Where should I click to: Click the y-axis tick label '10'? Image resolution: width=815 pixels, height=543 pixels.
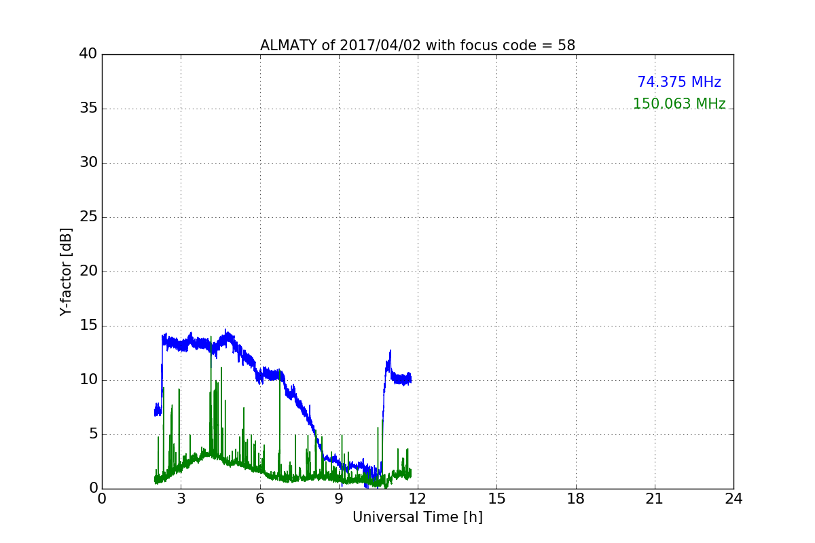point(88,380)
